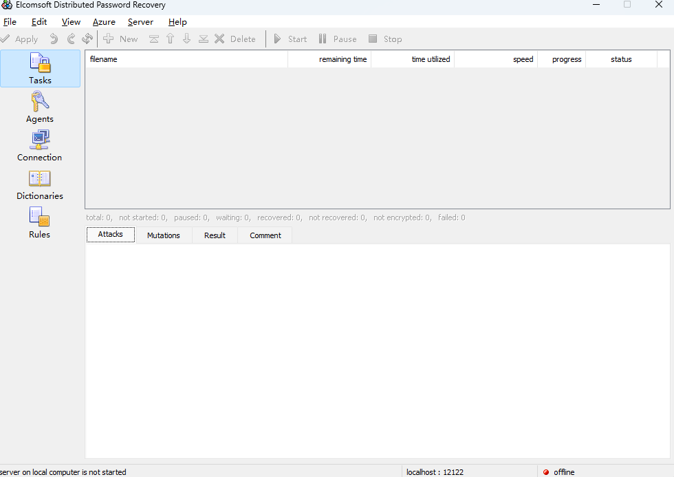The image size is (674, 477).
Task: Open the Dictionaries panel
Action: click(40, 184)
